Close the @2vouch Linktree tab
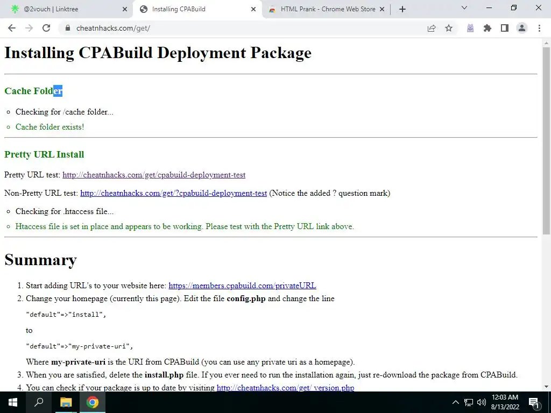Viewport: 551px width, 413px height. (x=125, y=9)
